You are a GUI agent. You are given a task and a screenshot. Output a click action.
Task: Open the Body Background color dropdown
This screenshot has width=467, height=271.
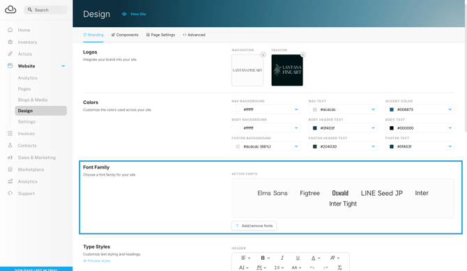pos(266,127)
